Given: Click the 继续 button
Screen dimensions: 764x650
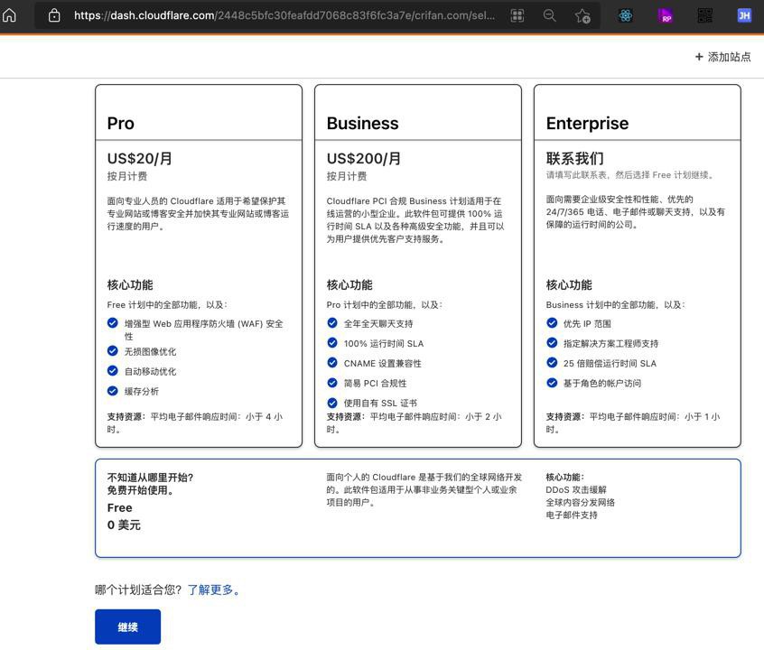Looking at the screenshot, I should [x=127, y=627].
